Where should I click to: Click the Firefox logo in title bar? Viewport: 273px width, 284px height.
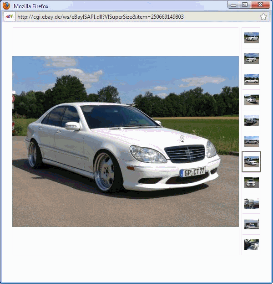pyautogui.click(x=6, y=6)
